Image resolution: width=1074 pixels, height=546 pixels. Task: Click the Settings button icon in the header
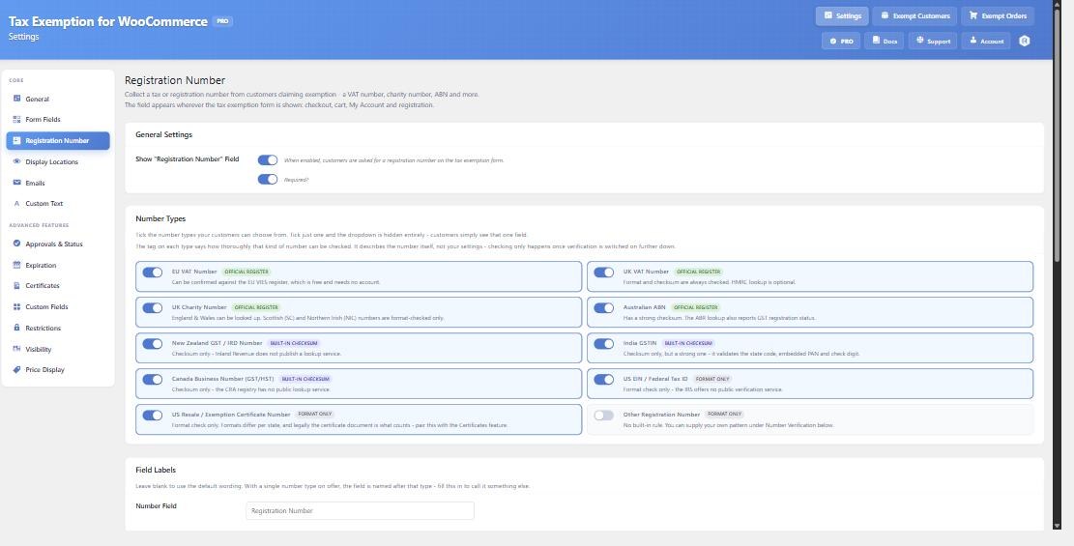pyautogui.click(x=828, y=15)
